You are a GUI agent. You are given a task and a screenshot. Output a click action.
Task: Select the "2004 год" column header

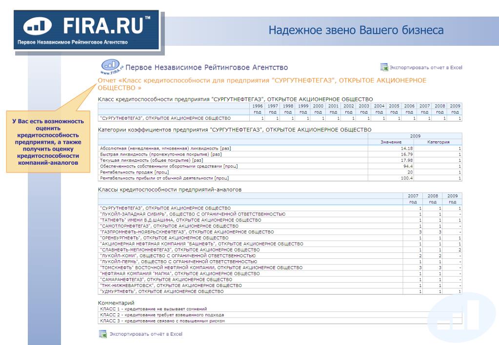379,109
